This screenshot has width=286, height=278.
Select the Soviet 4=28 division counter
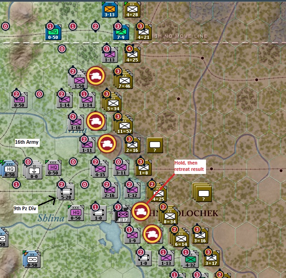132,9
